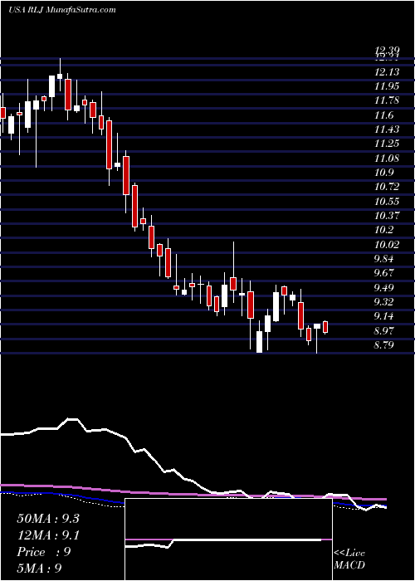Click the '50MA : 9.3' indicator text

click(48, 519)
